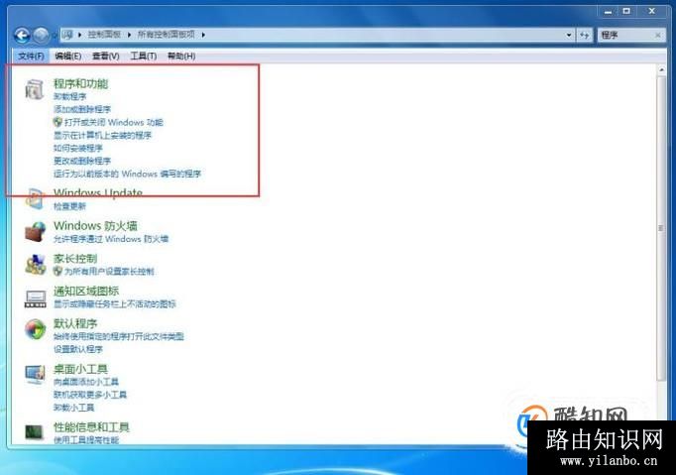The height and width of the screenshot is (475, 676).
Task: Click the 检查更新 link
Action: (69, 206)
